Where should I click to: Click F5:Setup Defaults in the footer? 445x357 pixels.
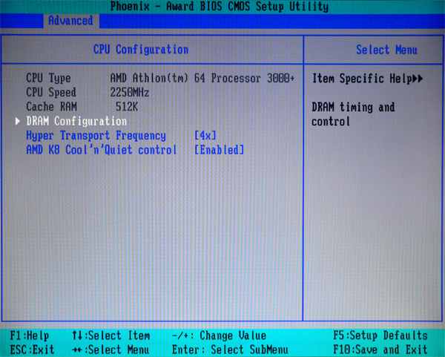tap(380, 335)
